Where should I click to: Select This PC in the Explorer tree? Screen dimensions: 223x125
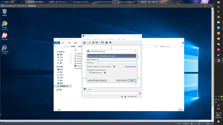[x=61, y=67]
